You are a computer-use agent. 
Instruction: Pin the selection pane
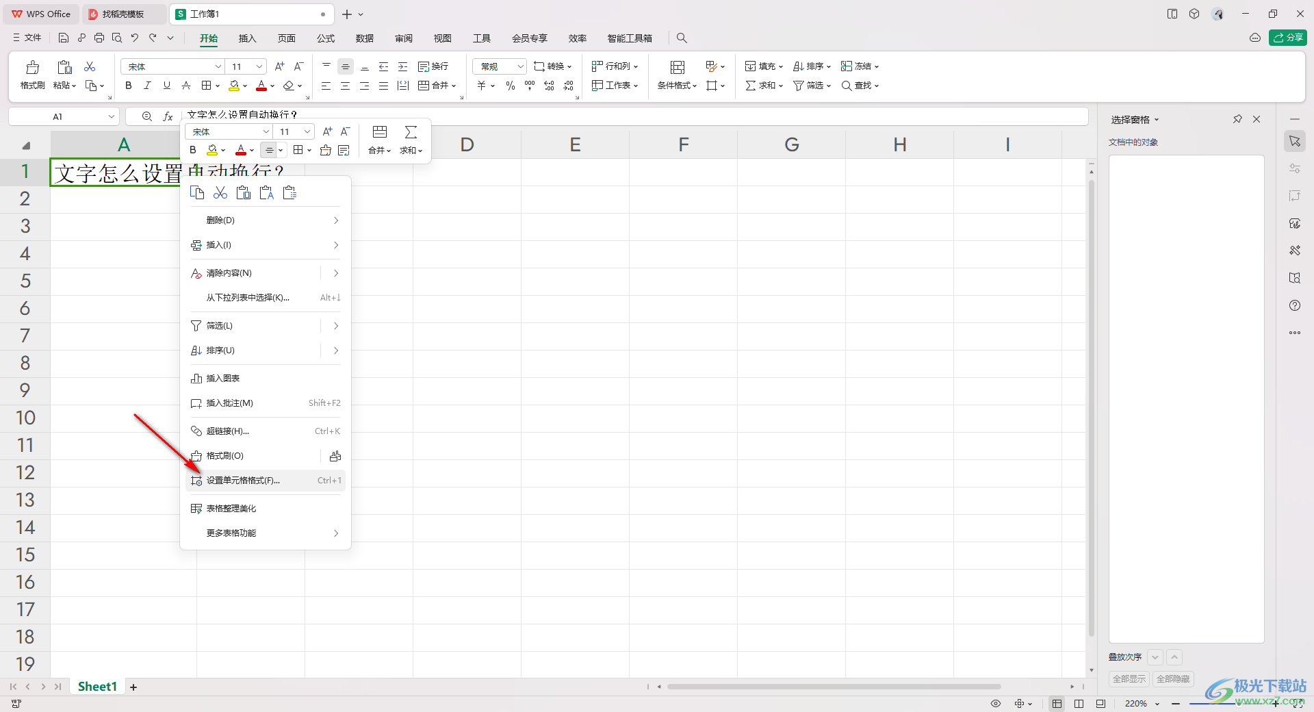pos(1237,119)
